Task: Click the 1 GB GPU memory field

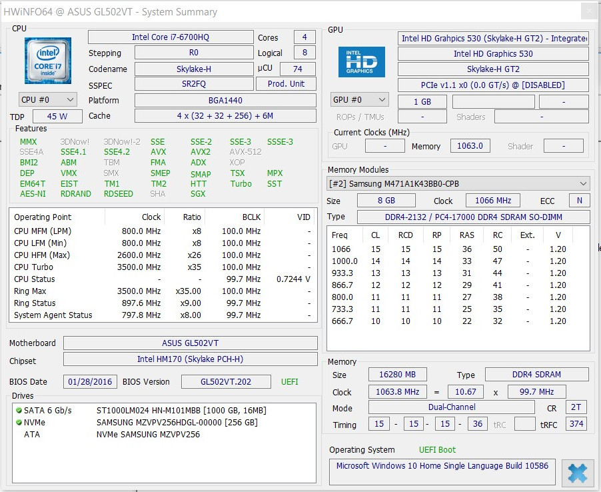Action: (x=422, y=102)
